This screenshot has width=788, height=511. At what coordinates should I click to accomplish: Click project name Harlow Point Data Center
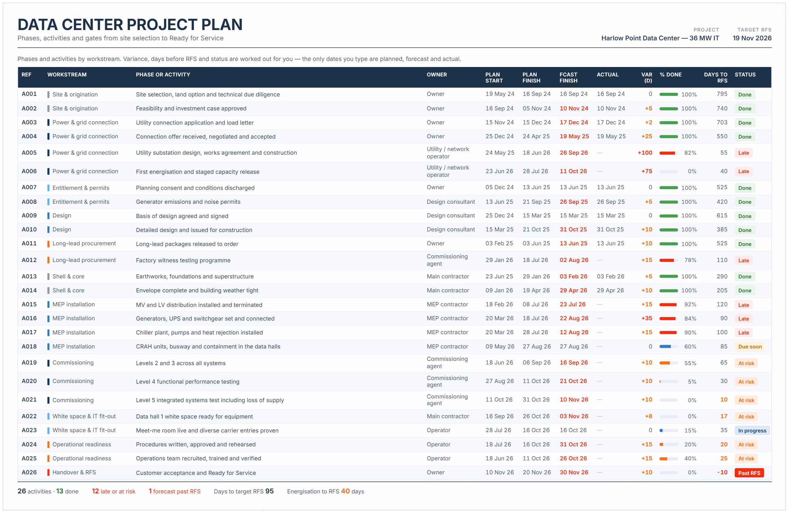[660, 38]
